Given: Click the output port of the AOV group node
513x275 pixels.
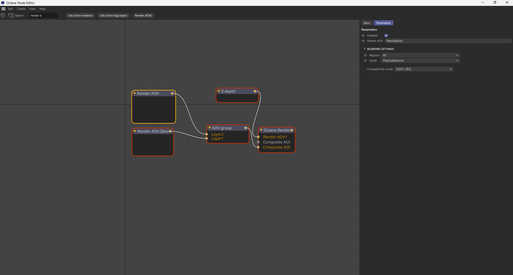Looking at the screenshot, I should point(245,128).
